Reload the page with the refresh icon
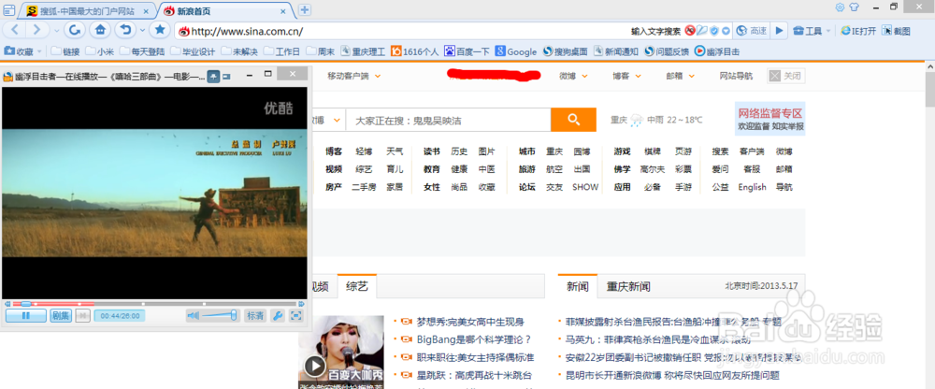Viewport: 935px width, 389px height. click(75, 30)
